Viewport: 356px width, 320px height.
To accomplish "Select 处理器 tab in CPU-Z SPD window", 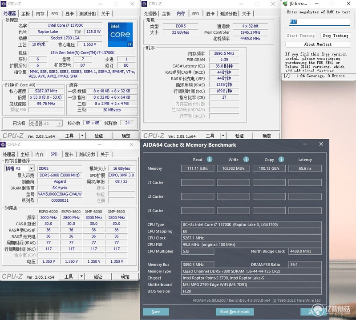I will point(9,154).
